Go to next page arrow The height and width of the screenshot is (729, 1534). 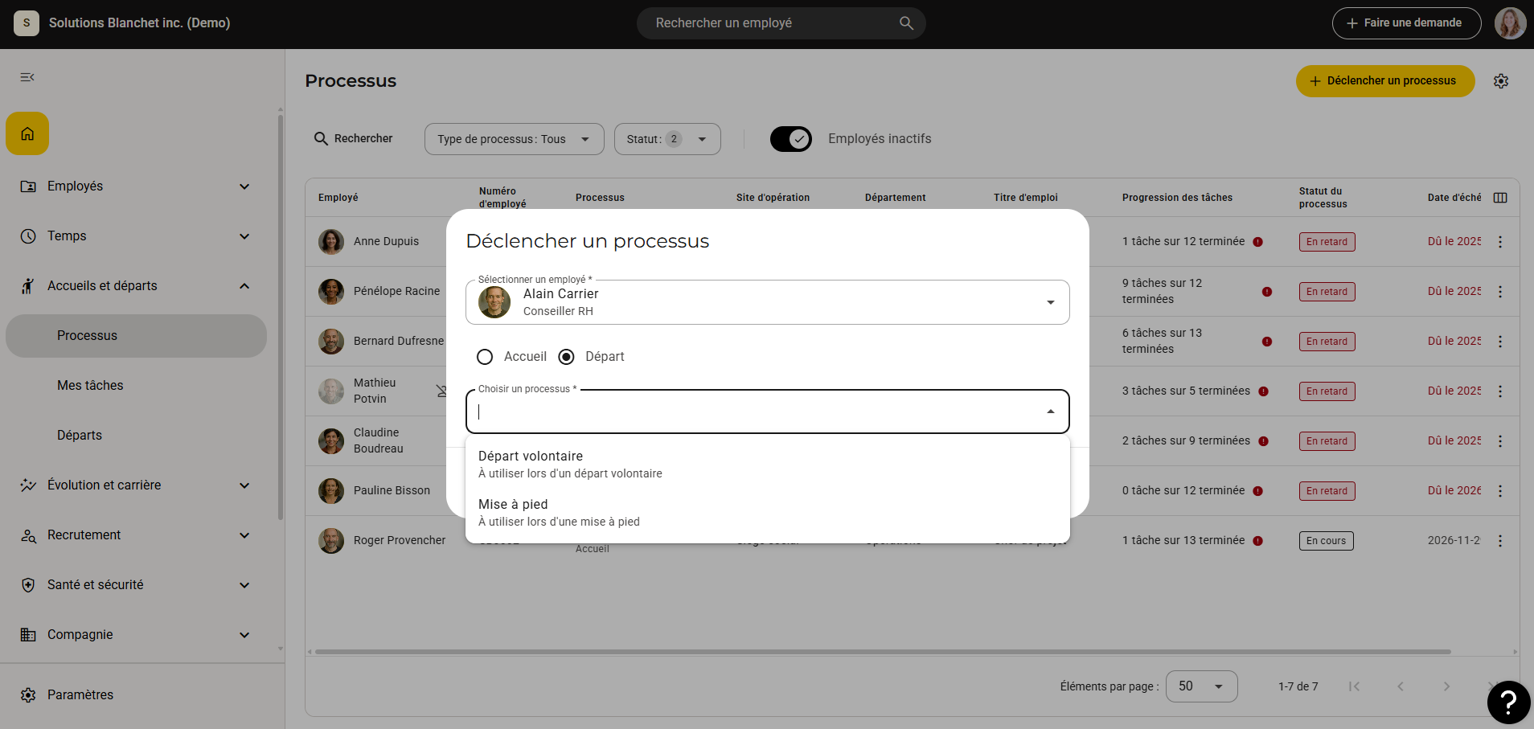(x=1446, y=686)
